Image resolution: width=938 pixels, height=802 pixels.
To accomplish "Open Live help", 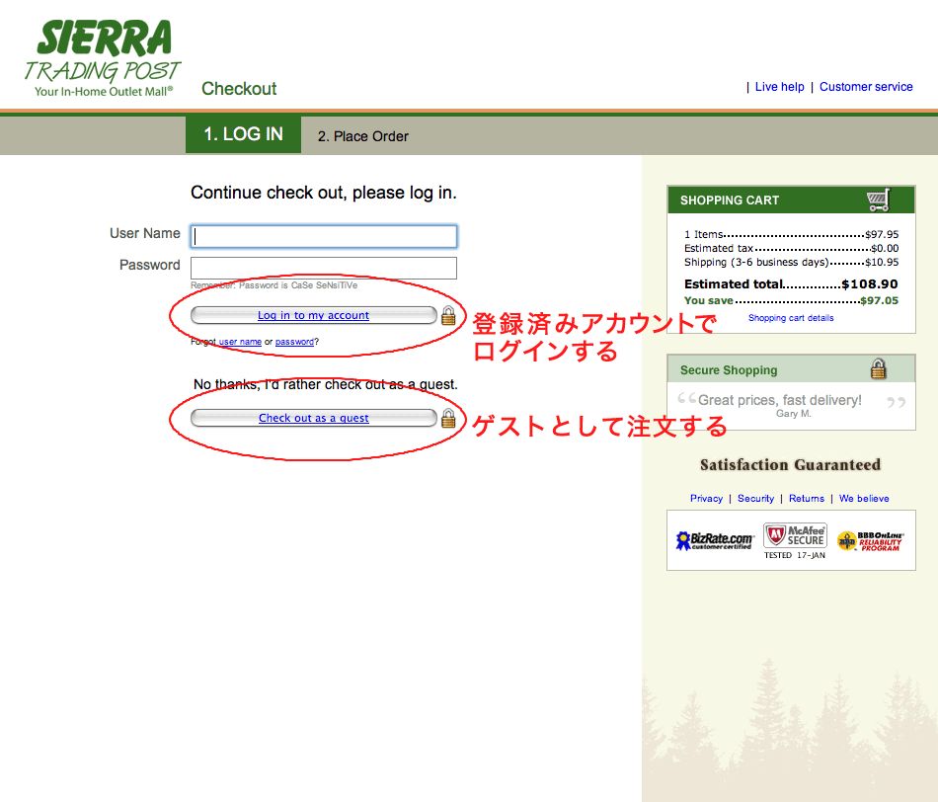I will click(x=779, y=87).
